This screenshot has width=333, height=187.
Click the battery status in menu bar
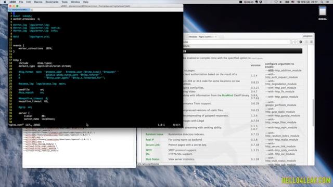click(x=287, y=2)
